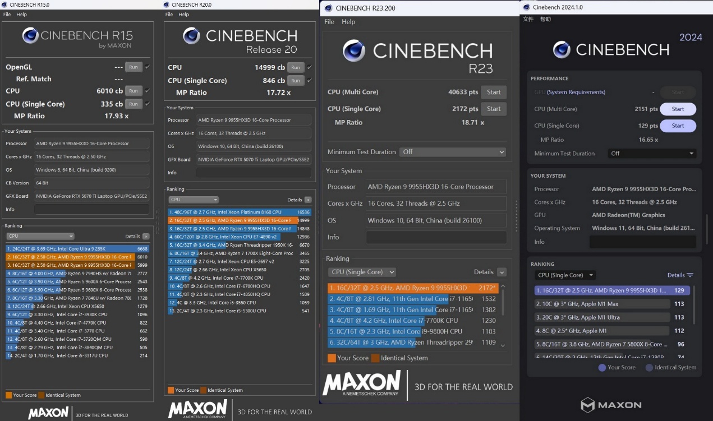Open the File menu in Cinebench R15
The image size is (713, 421).
pyautogui.click(x=7, y=15)
